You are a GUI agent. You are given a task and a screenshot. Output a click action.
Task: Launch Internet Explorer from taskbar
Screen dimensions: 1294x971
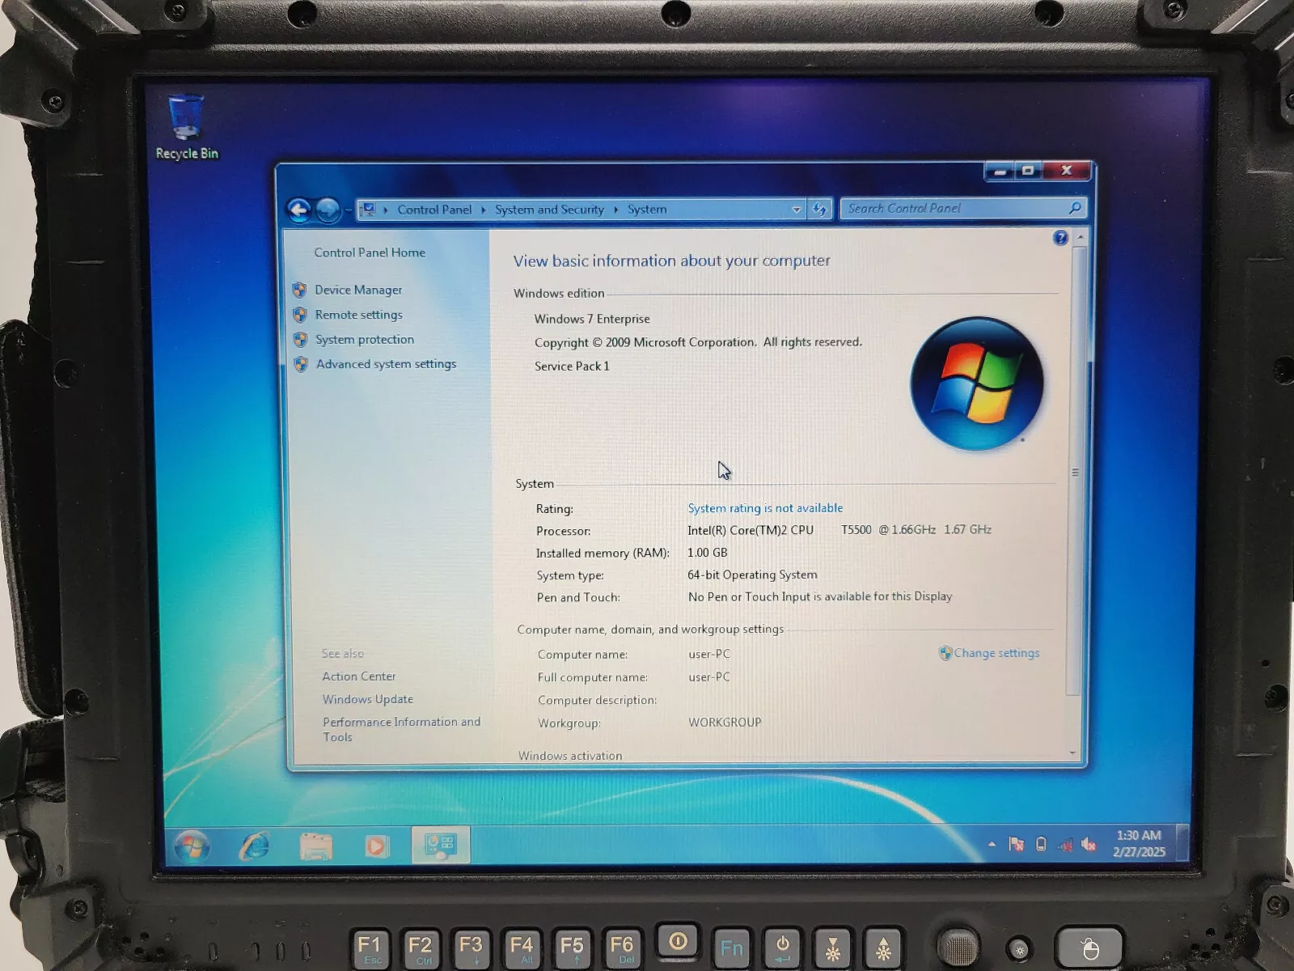click(254, 846)
